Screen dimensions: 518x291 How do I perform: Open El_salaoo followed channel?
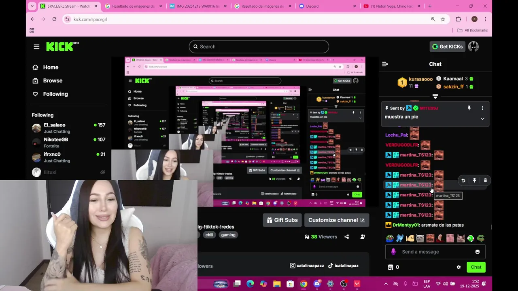click(69, 128)
